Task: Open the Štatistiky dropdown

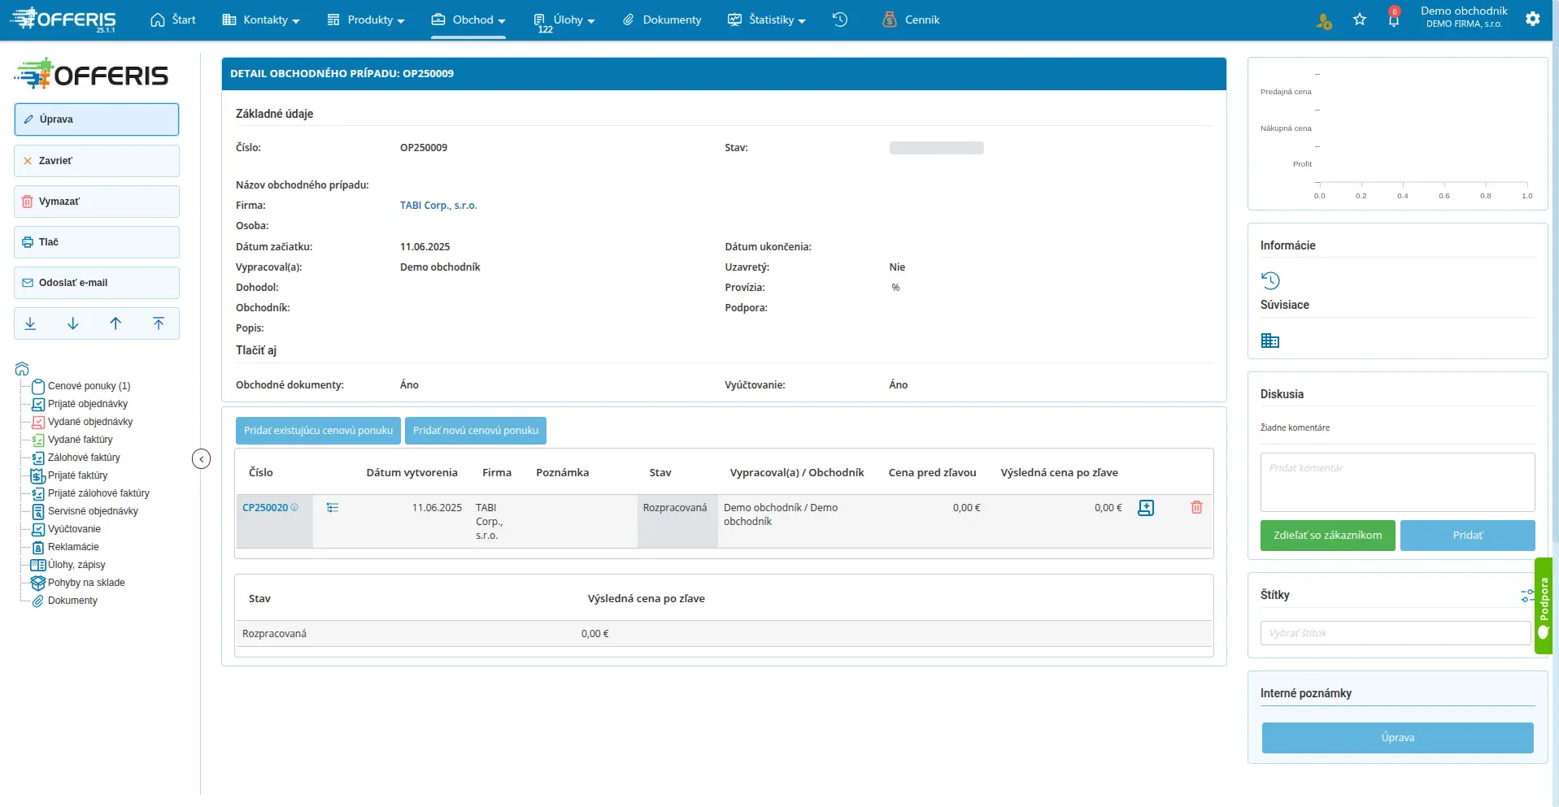Action: (x=767, y=20)
